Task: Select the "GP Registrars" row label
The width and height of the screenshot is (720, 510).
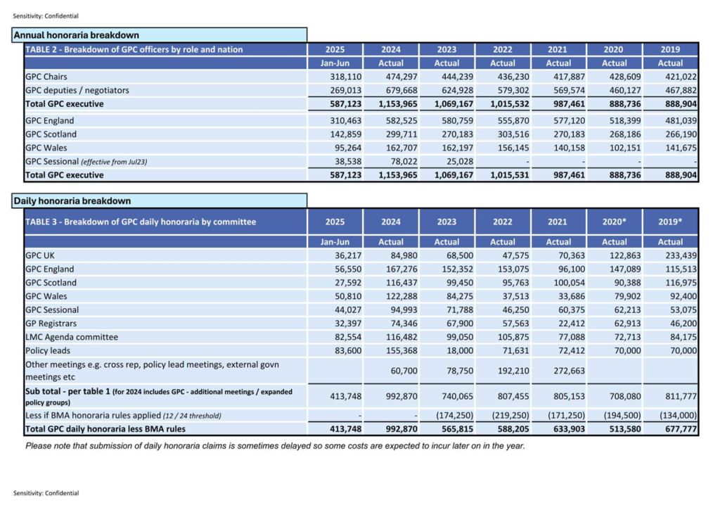Action: tap(52, 324)
